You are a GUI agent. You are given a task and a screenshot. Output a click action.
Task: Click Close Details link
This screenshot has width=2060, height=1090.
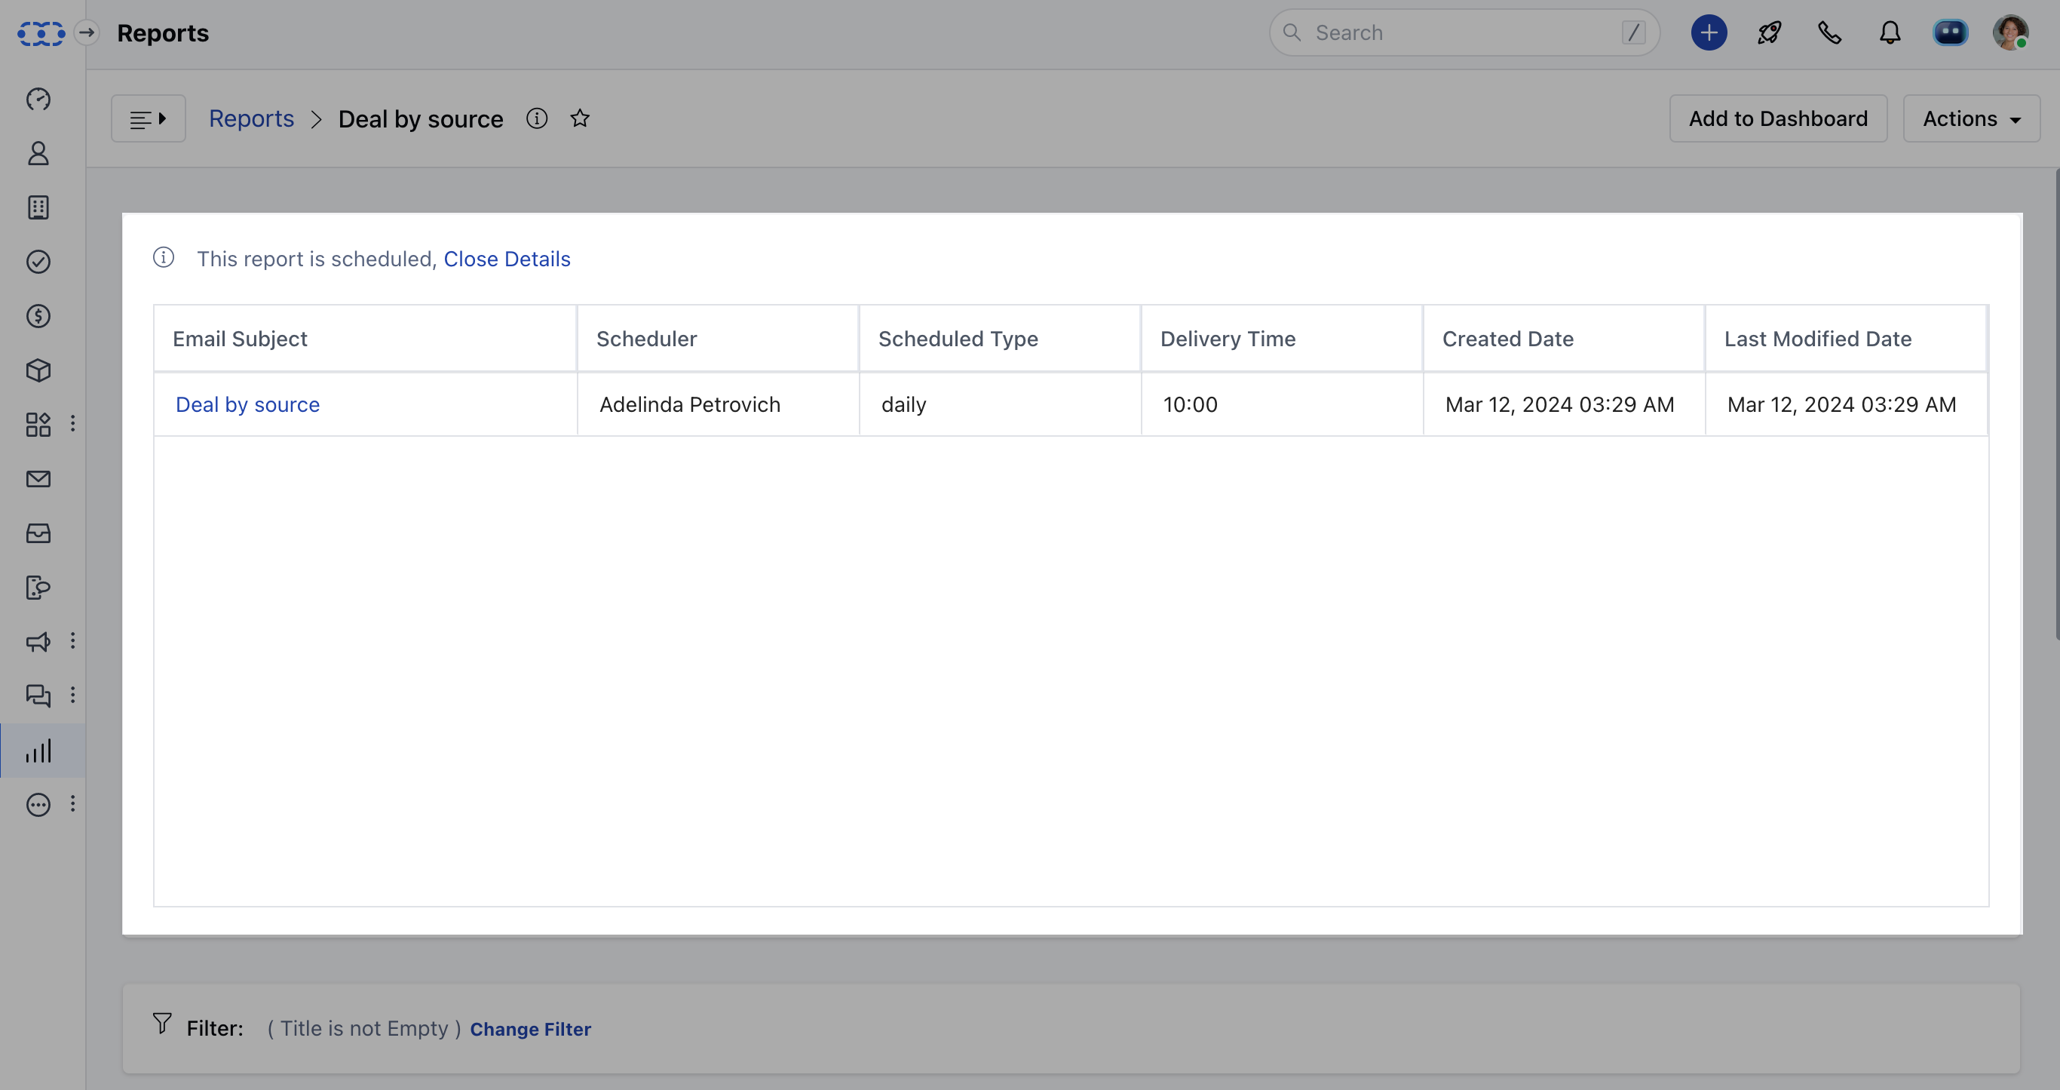507,259
